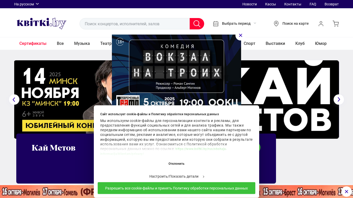Select the Все category
The height and width of the screenshot is (198, 353).
pos(60,44)
